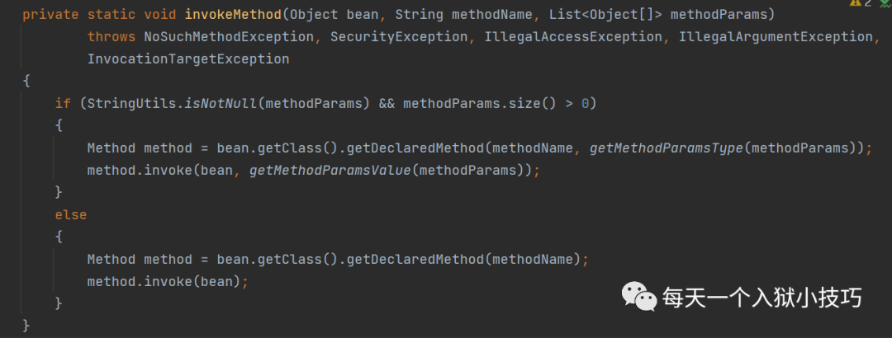Click the throws keyword

[x=111, y=37]
